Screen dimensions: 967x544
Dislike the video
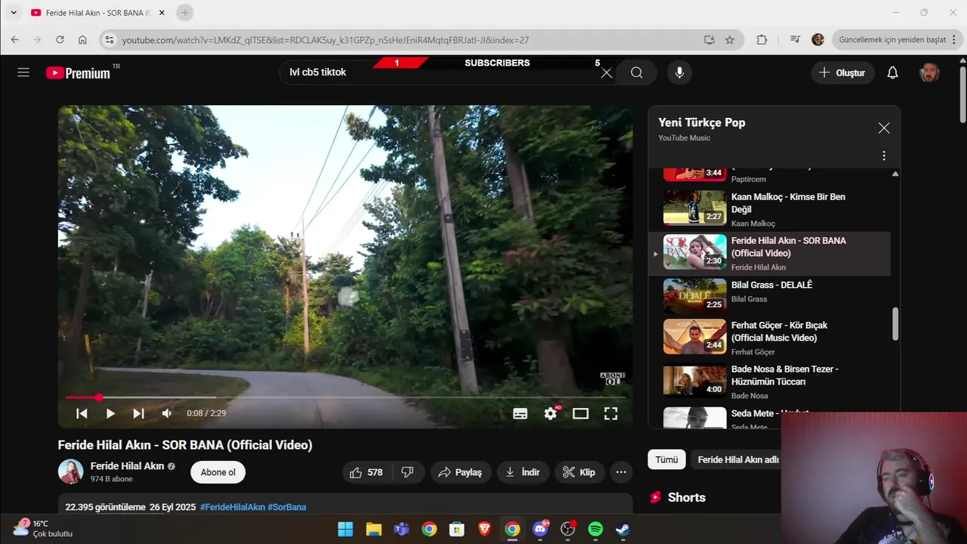coord(408,472)
